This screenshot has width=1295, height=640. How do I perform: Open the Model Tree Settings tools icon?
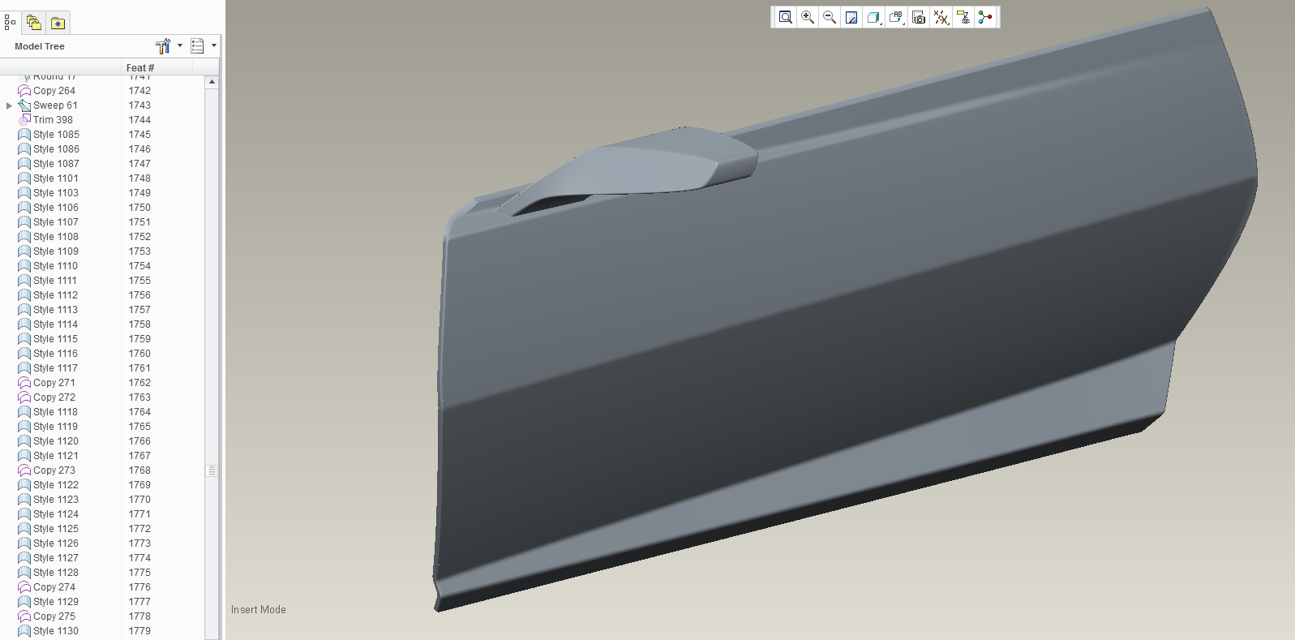[x=163, y=46]
